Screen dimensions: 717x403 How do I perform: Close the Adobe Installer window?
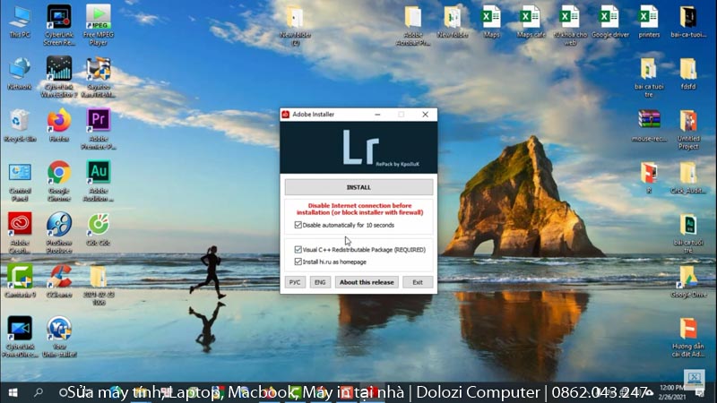point(425,115)
